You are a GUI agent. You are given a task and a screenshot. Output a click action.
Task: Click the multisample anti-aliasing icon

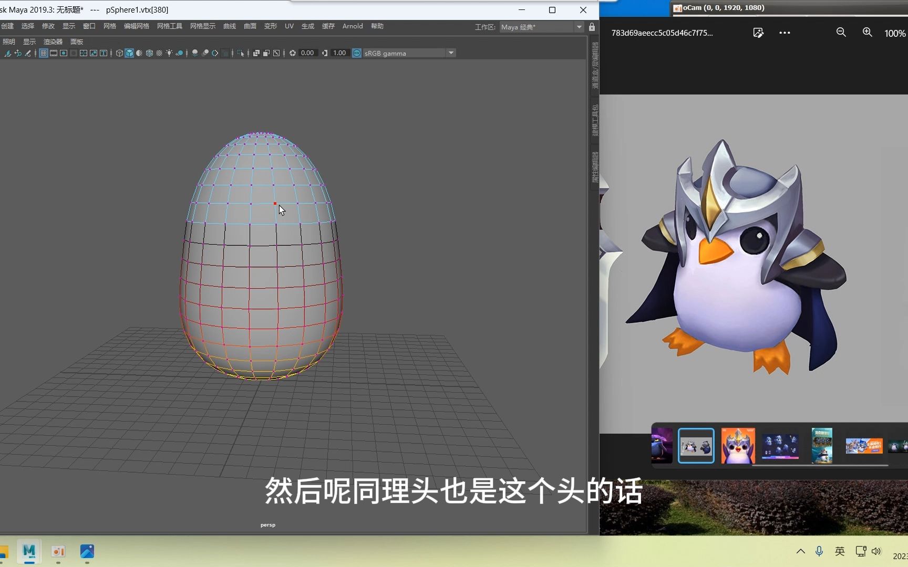(x=215, y=53)
